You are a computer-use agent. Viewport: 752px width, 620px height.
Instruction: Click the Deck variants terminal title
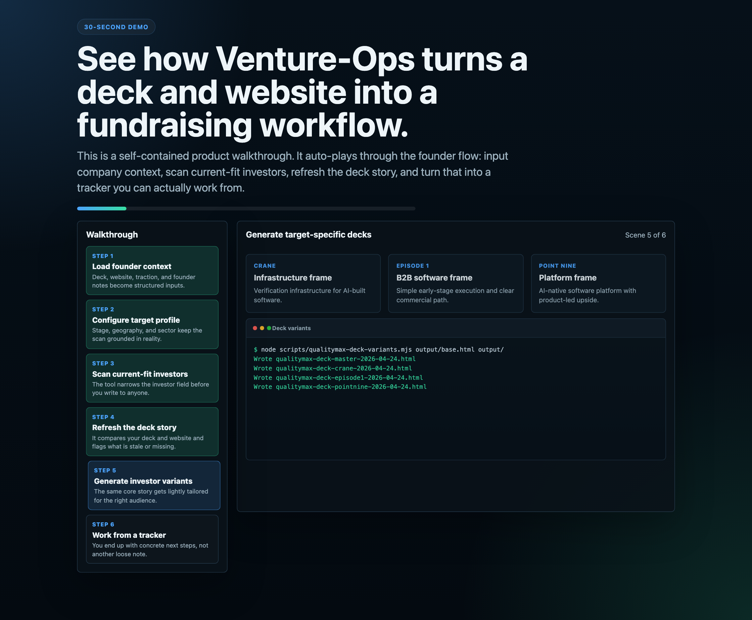click(x=291, y=328)
